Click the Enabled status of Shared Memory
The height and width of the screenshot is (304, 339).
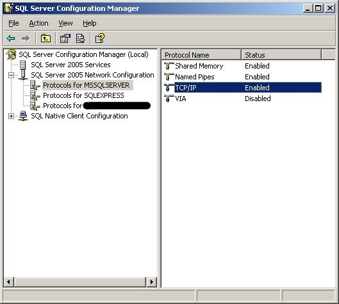pyautogui.click(x=257, y=66)
